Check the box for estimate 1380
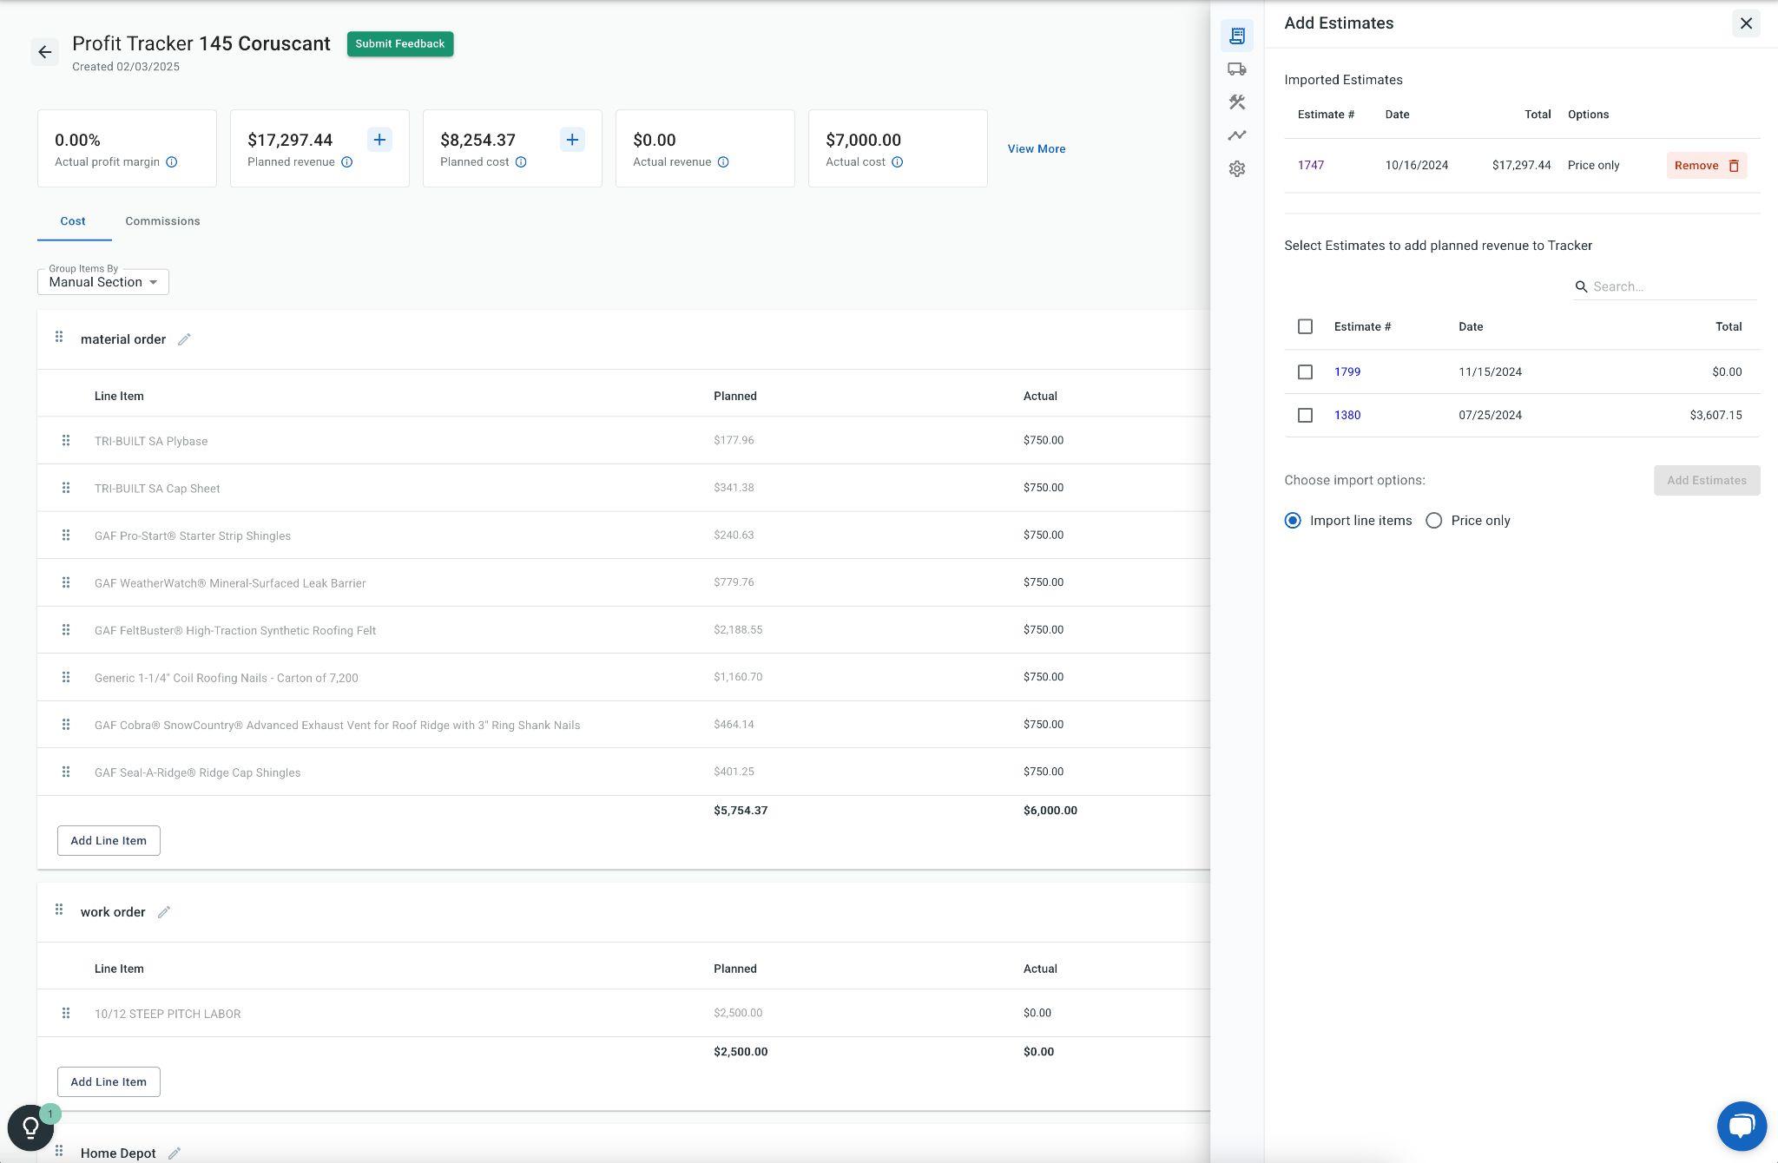This screenshot has height=1163, width=1778. click(x=1305, y=415)
